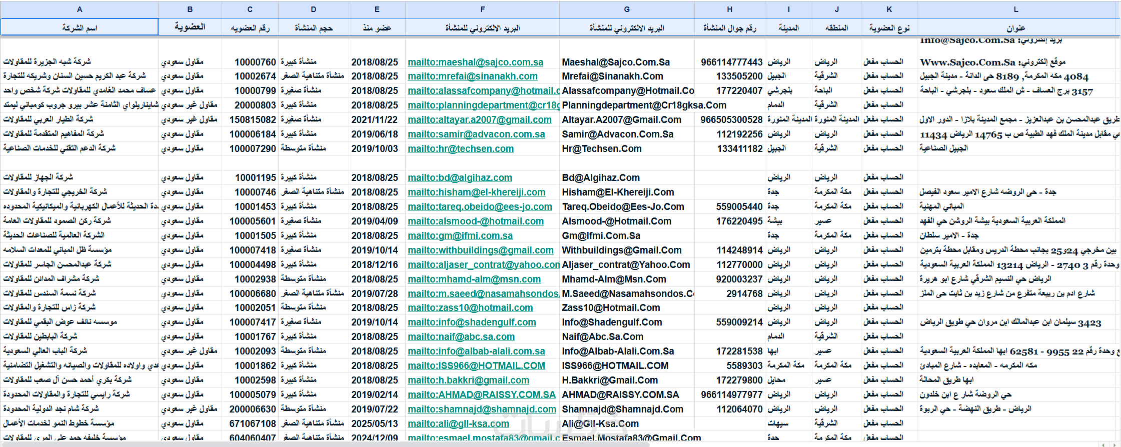The image size is (1121, 447).
Task: Open the mailto:mhamd-alm@msn.com link
Action: [474, 279]
